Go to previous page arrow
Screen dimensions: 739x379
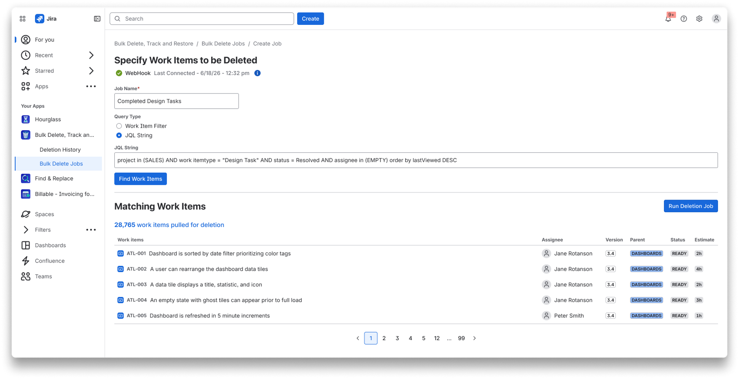coord(357,338)
